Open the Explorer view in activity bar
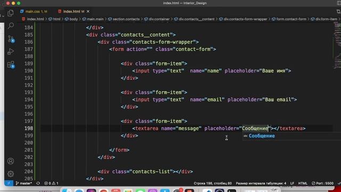Image resolution: width=341 pixels, height=192 pixels. click(11, 13)
